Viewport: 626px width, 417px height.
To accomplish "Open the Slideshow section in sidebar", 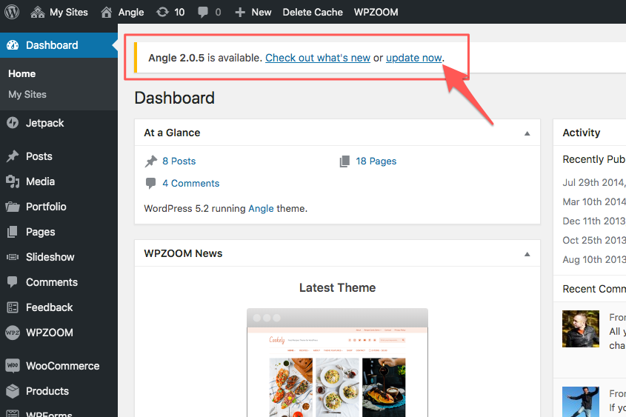I will click(50, 257).
